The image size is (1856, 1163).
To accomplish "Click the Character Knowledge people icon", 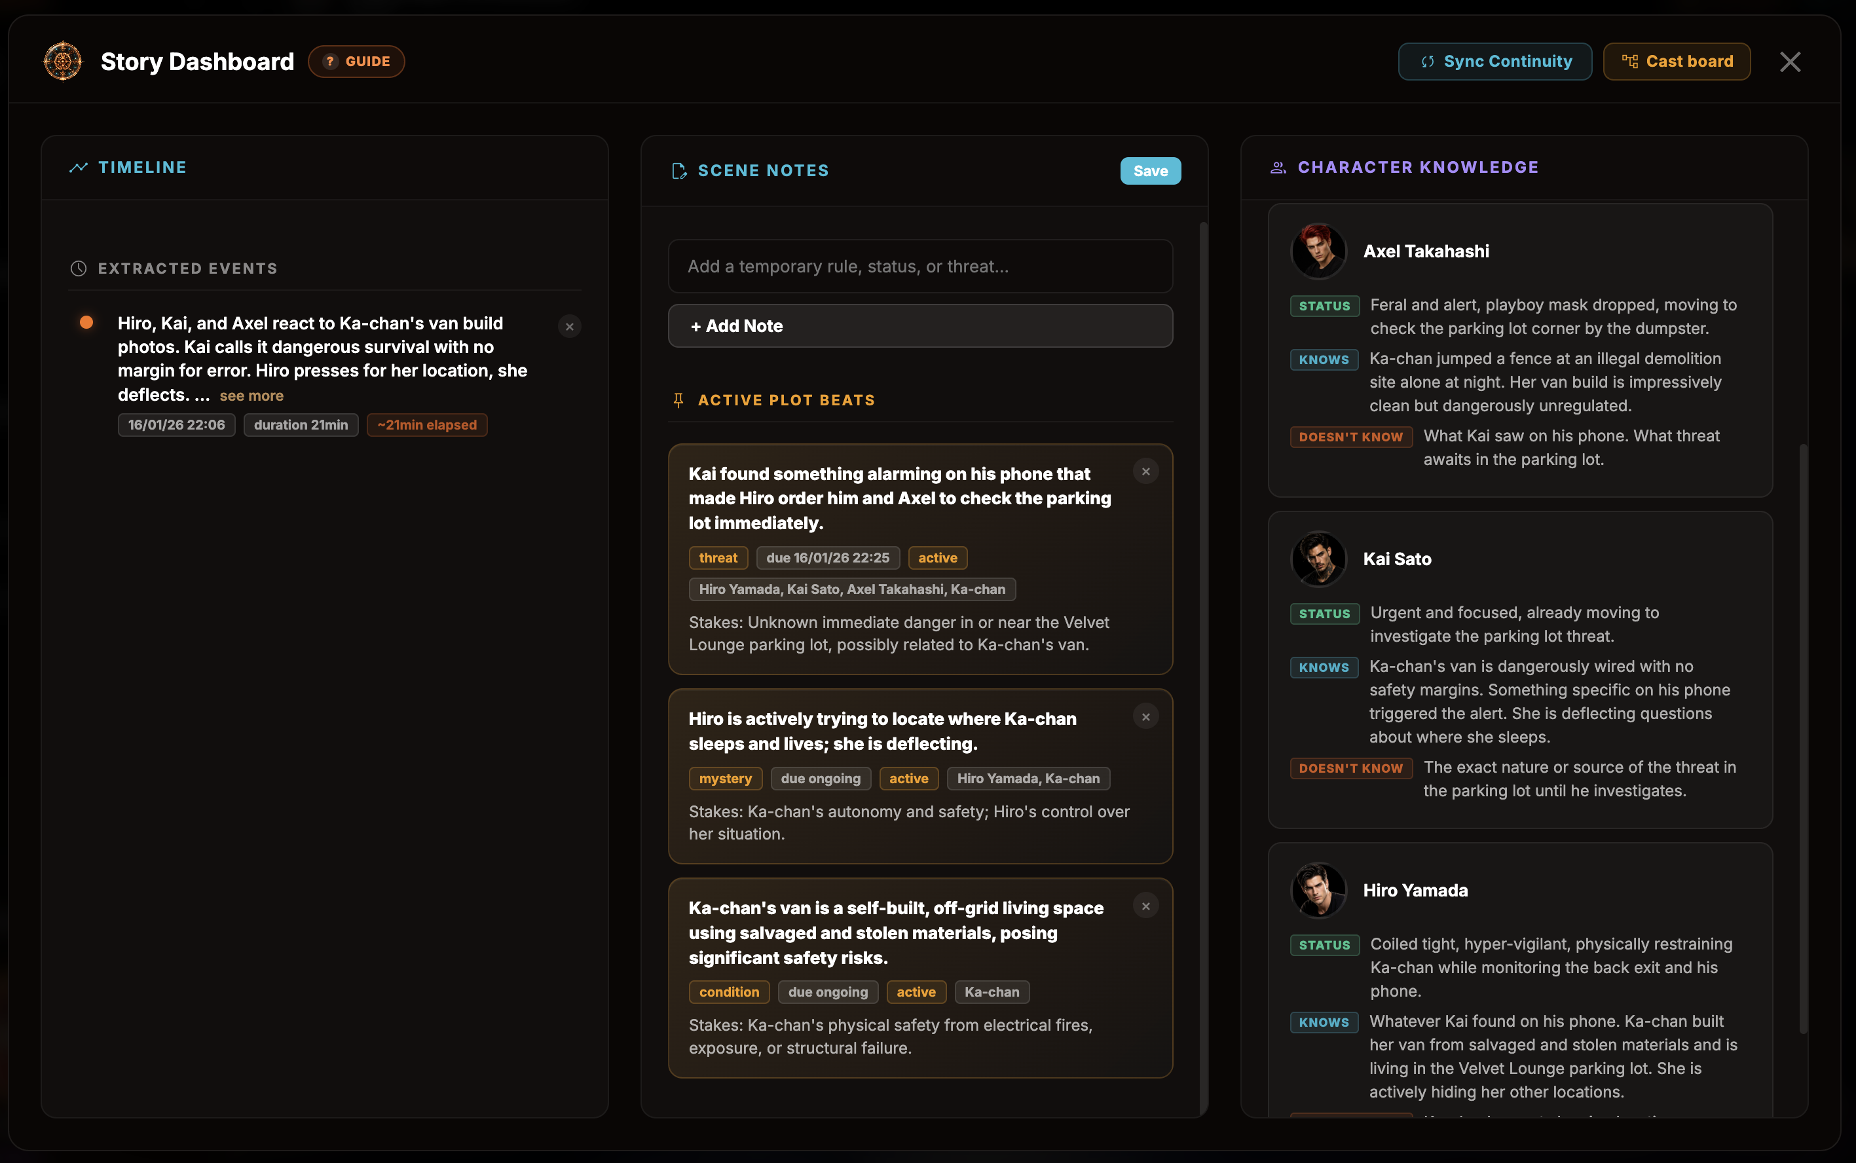I will 1278,168.
